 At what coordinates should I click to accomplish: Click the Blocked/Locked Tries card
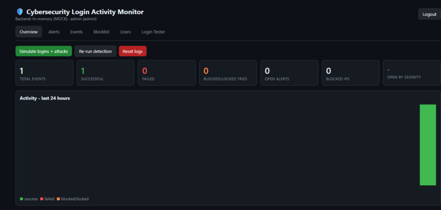click(228, 73)
